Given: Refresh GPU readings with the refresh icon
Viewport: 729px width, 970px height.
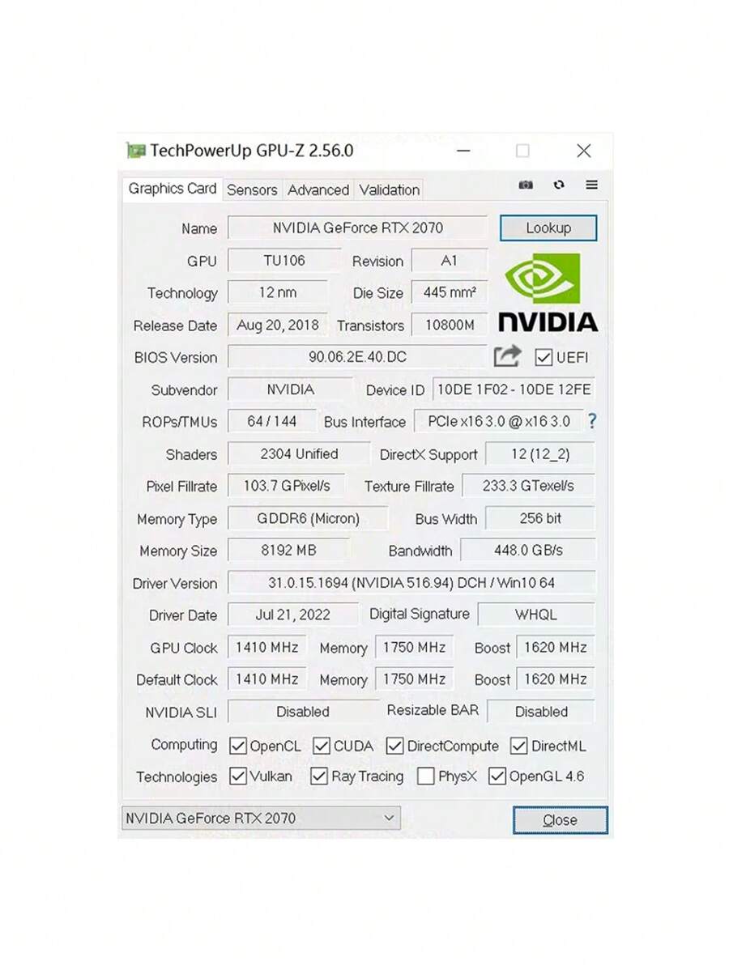Looking at the screenshot, I should tap(559, 185).
